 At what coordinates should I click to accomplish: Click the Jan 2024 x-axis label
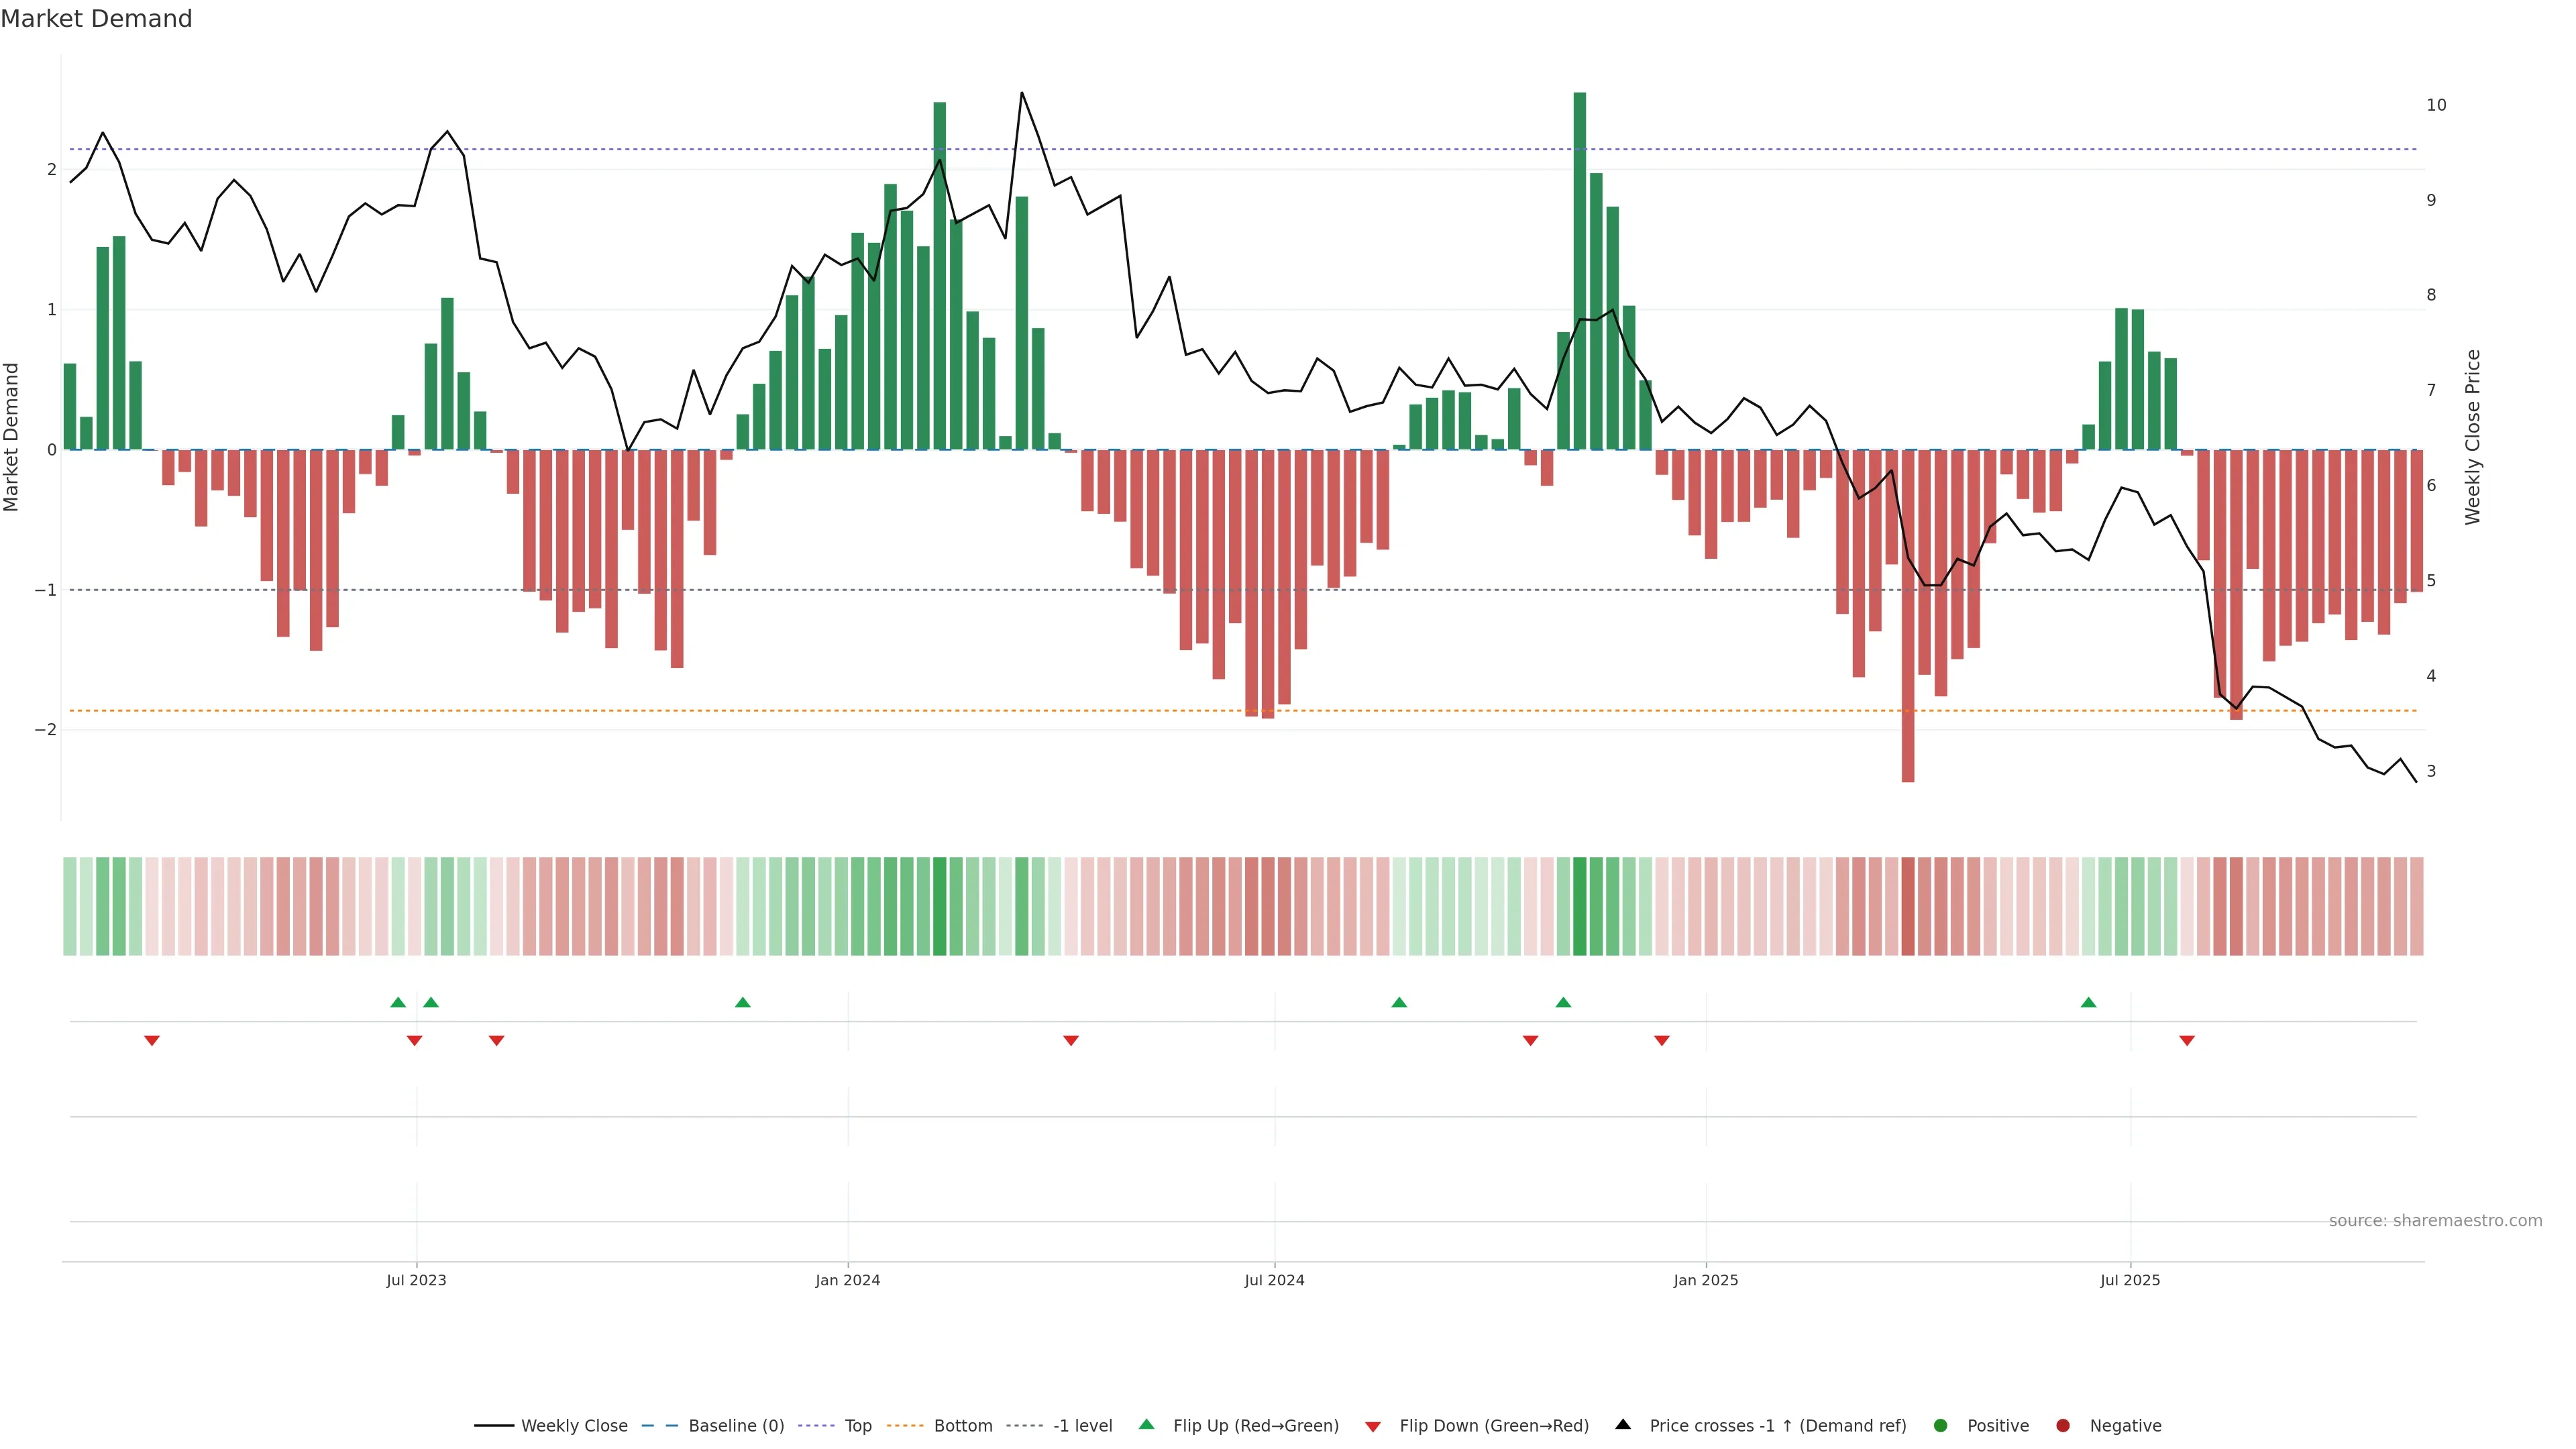tap(847, 1280)
